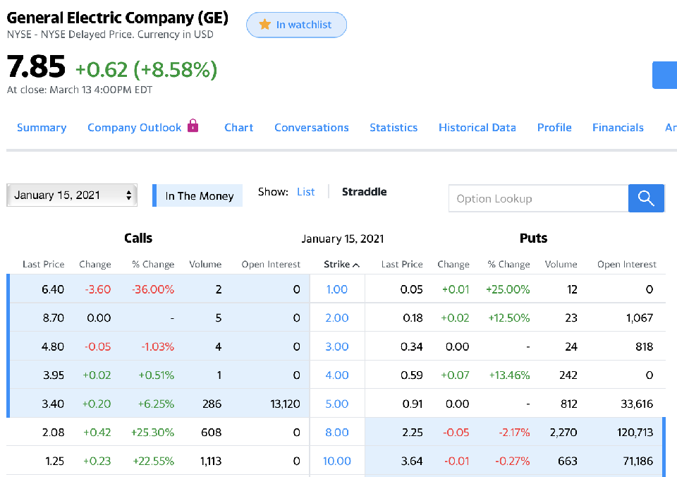Open the Summary tab
The height and width of the screenshot is (477, 677).
[x=42, y=128]
